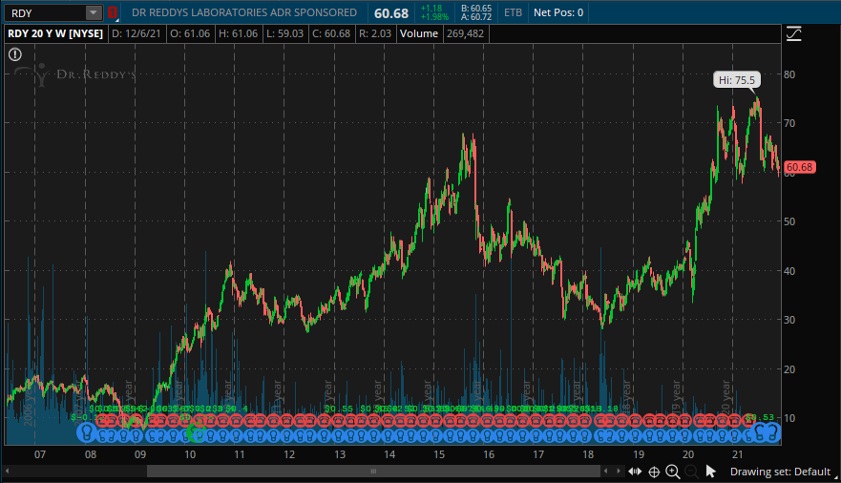This screenshot has height=483, width=841.
Task: Open the Drawing set: Default menu
Action: 780,472
